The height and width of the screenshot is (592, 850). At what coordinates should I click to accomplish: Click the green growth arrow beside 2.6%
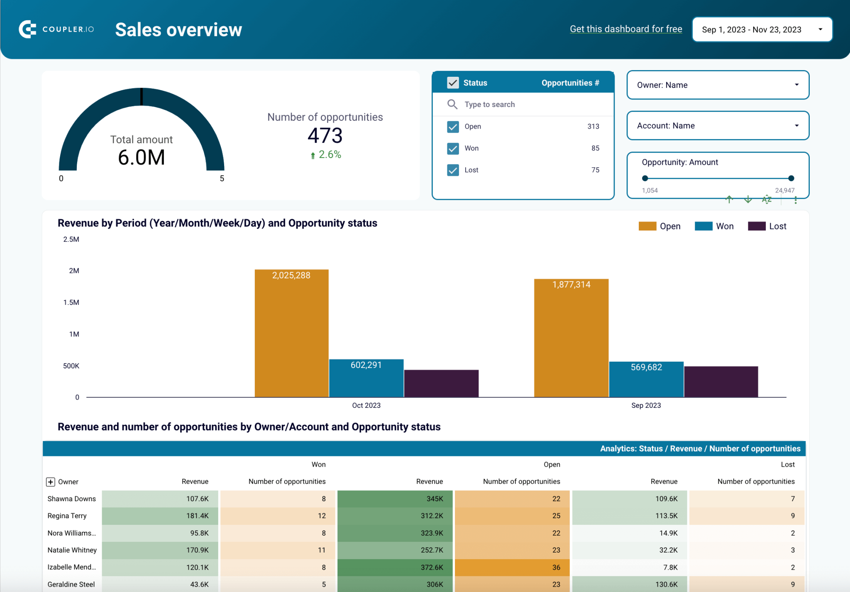313,154
